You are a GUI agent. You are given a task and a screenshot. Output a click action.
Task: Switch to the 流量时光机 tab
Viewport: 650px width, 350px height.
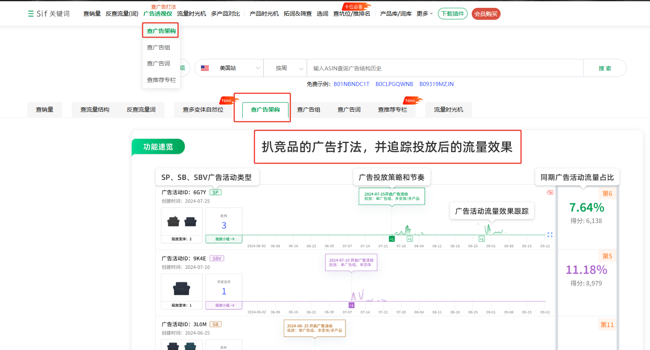tap(448, 110)
